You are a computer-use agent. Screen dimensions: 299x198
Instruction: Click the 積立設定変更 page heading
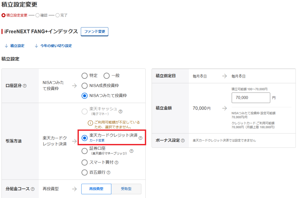pyautogui.click(x=19, y=4)
